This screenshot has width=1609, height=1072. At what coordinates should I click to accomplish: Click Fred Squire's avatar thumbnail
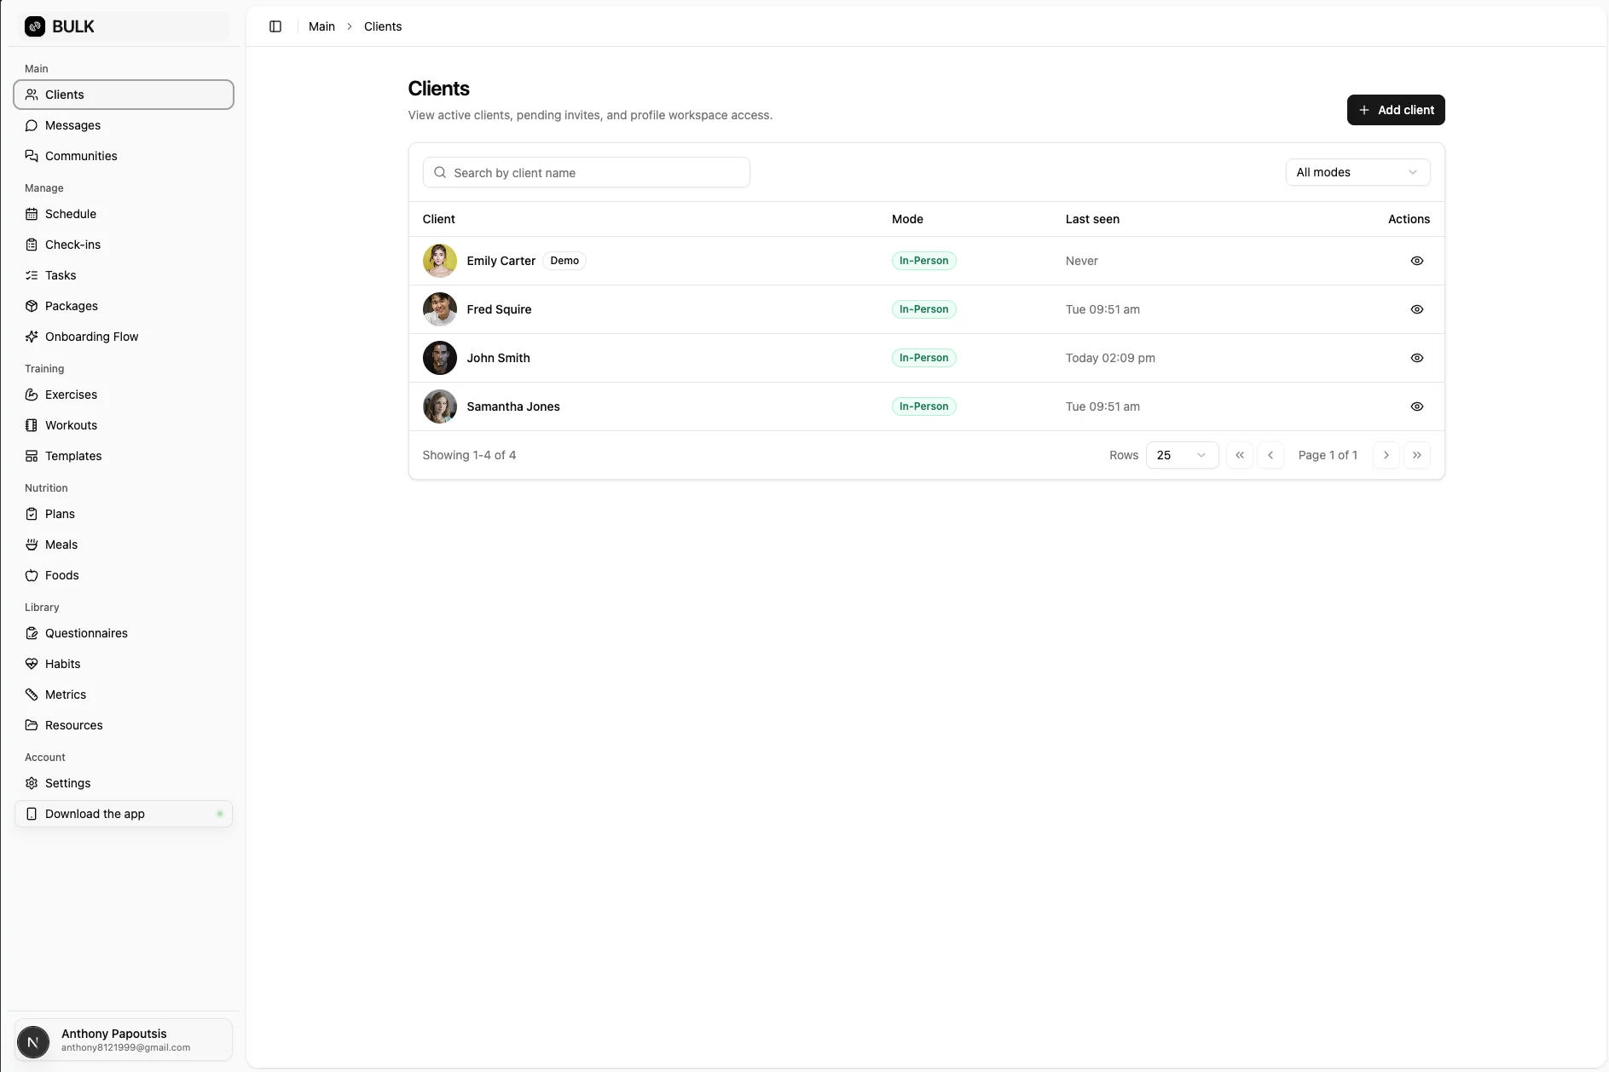click(440, 309)
